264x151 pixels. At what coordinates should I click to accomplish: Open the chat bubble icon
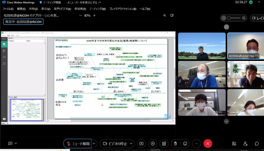[x=256, y=144]
